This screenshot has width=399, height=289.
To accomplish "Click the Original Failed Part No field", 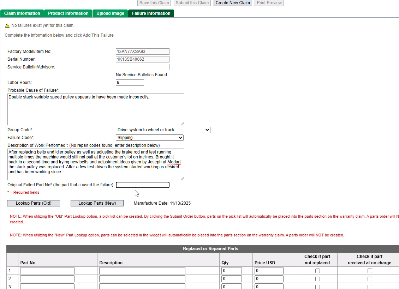I will pyautogui.click(x=143, y=185).
